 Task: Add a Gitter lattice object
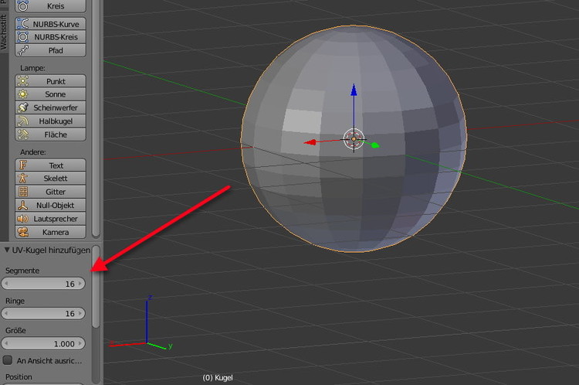(51, 192)
